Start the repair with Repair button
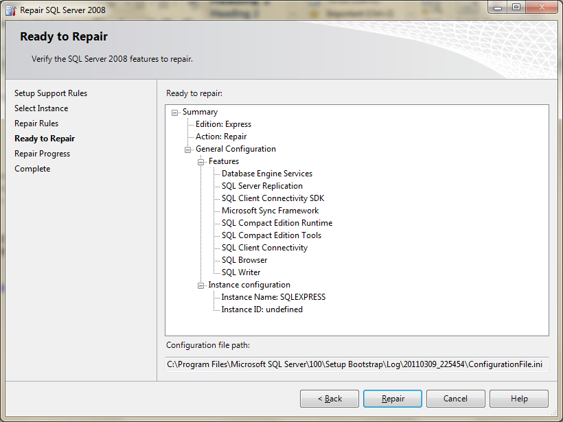This screenshot has width=563, height=422. 393,399
